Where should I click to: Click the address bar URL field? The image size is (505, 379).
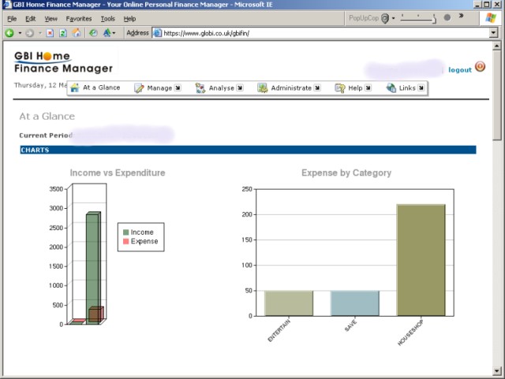316,33
